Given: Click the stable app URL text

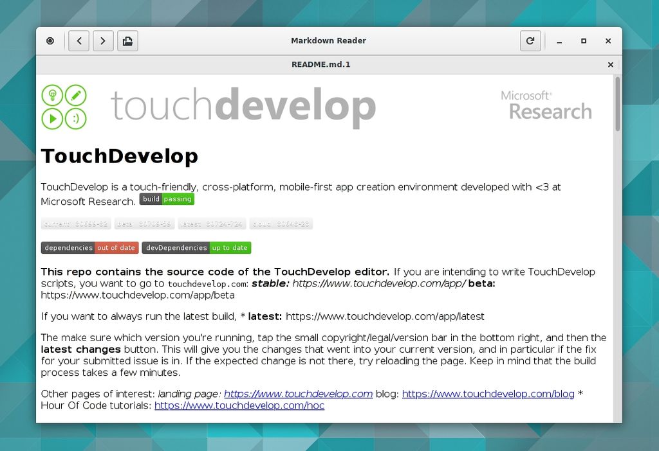Looking at the screenshot, I should (x=379, y=283).
